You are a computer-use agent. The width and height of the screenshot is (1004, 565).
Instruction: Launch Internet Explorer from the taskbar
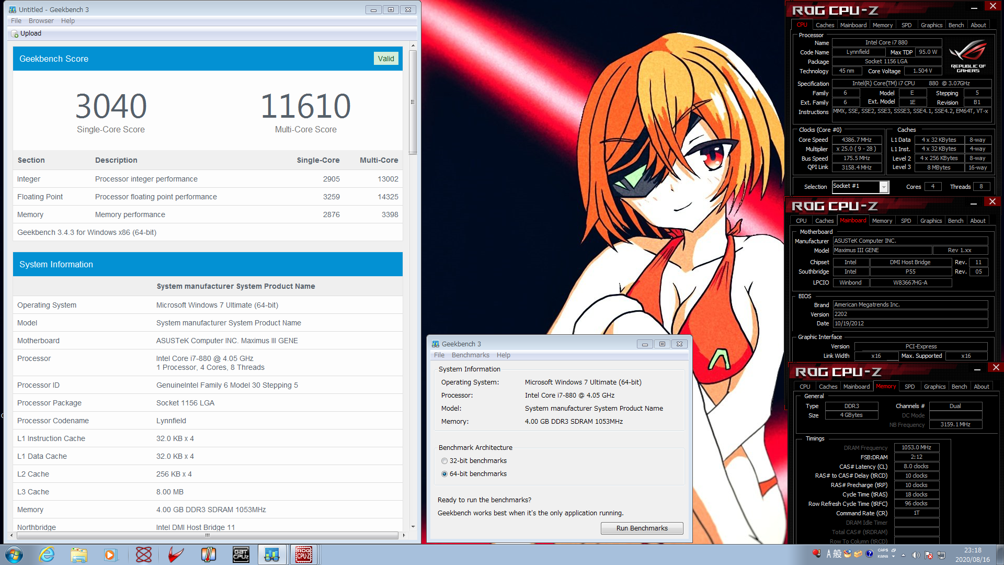click(x=47, y=555)
